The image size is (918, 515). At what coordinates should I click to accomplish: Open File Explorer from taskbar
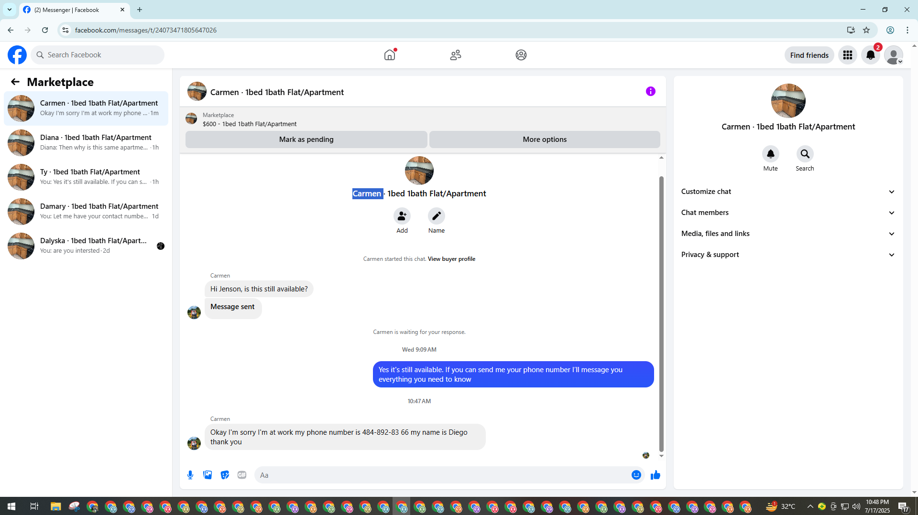pos(55,506)
